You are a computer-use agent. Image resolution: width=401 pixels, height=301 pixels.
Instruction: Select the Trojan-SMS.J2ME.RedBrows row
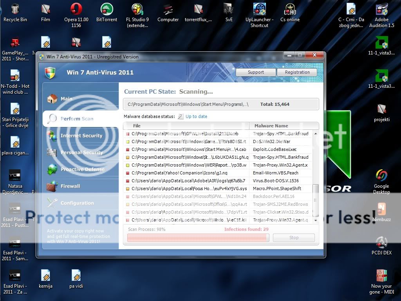[218, 204]
